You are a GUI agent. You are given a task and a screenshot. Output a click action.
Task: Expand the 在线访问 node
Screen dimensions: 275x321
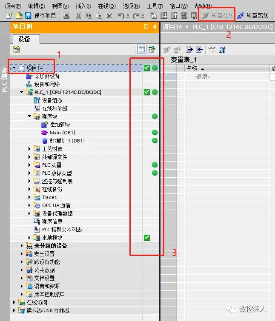(x=14, y=302)
